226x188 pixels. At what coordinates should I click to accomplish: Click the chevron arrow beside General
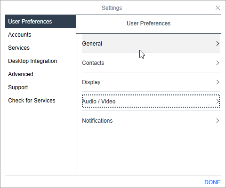(x=218, y=44)
